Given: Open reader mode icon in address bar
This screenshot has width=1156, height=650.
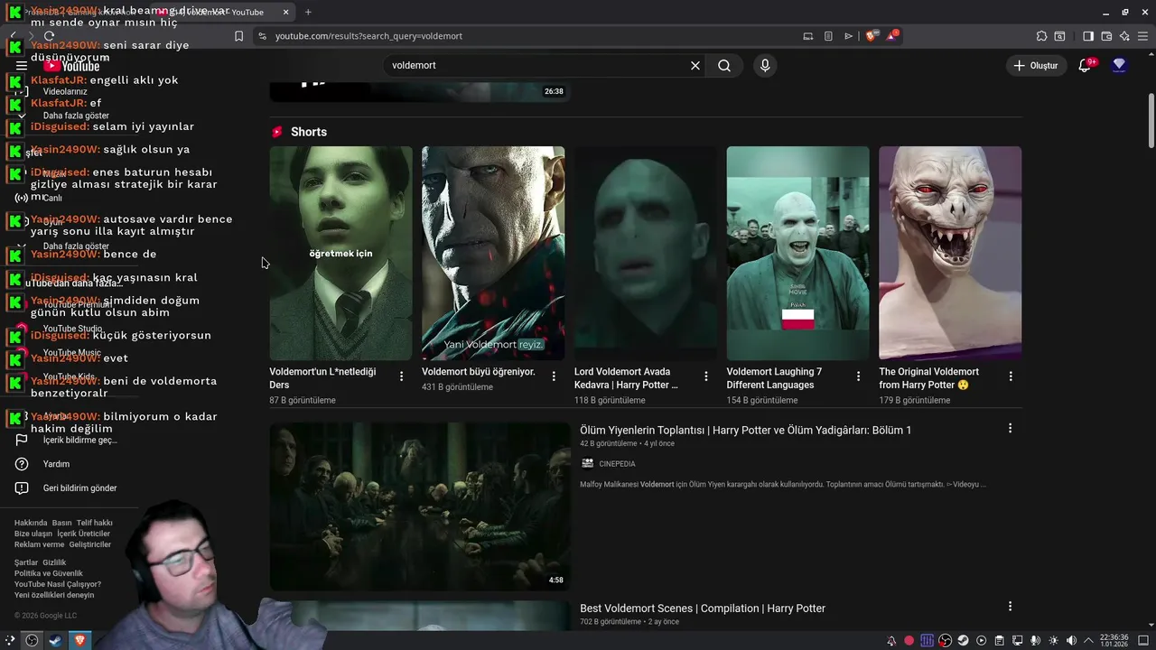Looking at the screenshot, I should (x=828, y=36).
